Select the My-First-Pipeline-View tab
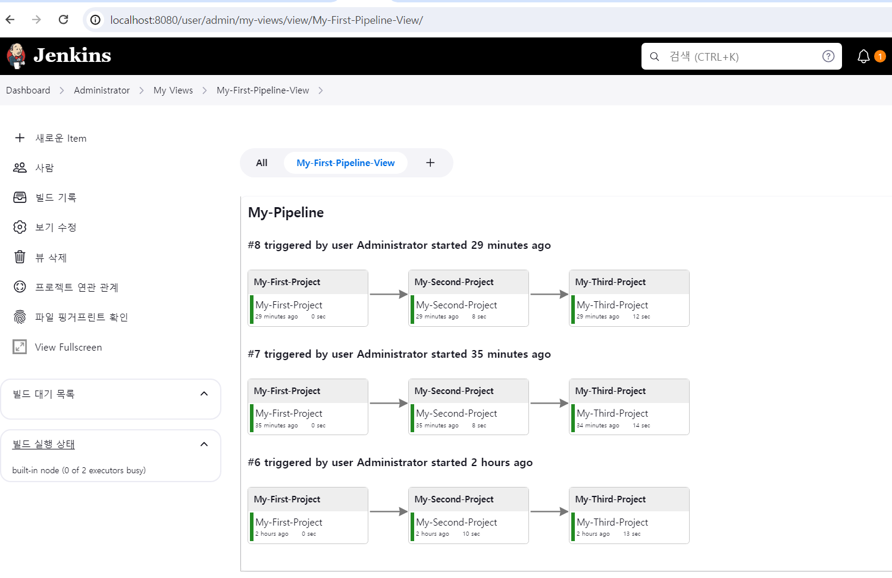The height and width of the screenshot is (578, 892). (x=345, y=162)
